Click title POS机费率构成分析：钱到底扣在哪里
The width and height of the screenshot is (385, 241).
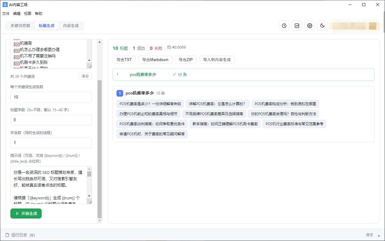[x=285, y=104]
